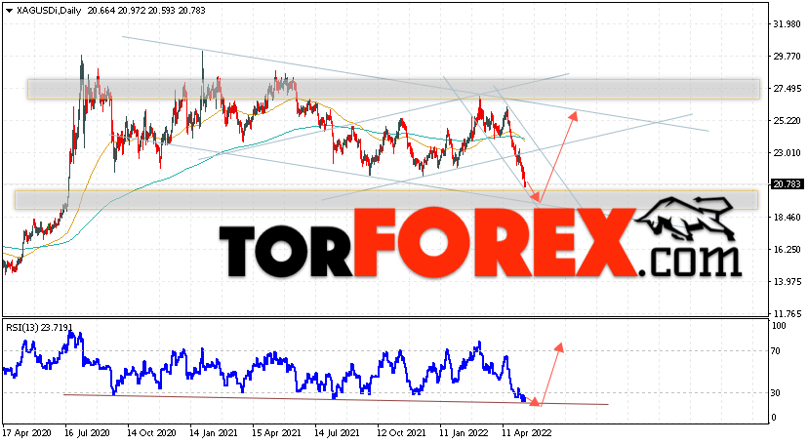Click date label 15 Apr 2021
The width and height of the screenshot is (808, 444).
[276, 432]
